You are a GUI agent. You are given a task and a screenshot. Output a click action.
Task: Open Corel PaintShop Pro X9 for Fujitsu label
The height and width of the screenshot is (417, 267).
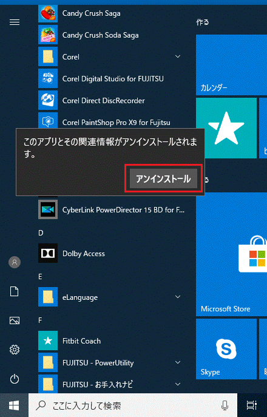click(117, 123)
